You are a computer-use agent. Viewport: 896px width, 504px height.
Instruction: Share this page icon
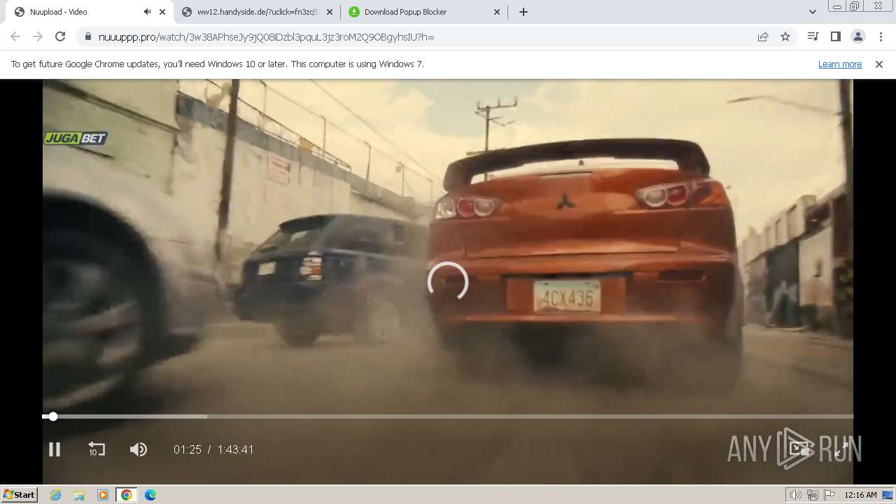coord(763,36)
